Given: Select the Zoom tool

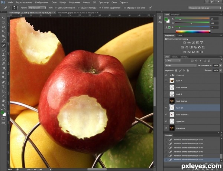Looking at the screenshot, I should (3, 105).
